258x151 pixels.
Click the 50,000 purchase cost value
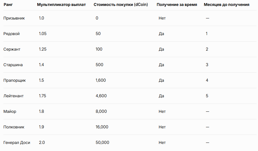coord(102,143)
